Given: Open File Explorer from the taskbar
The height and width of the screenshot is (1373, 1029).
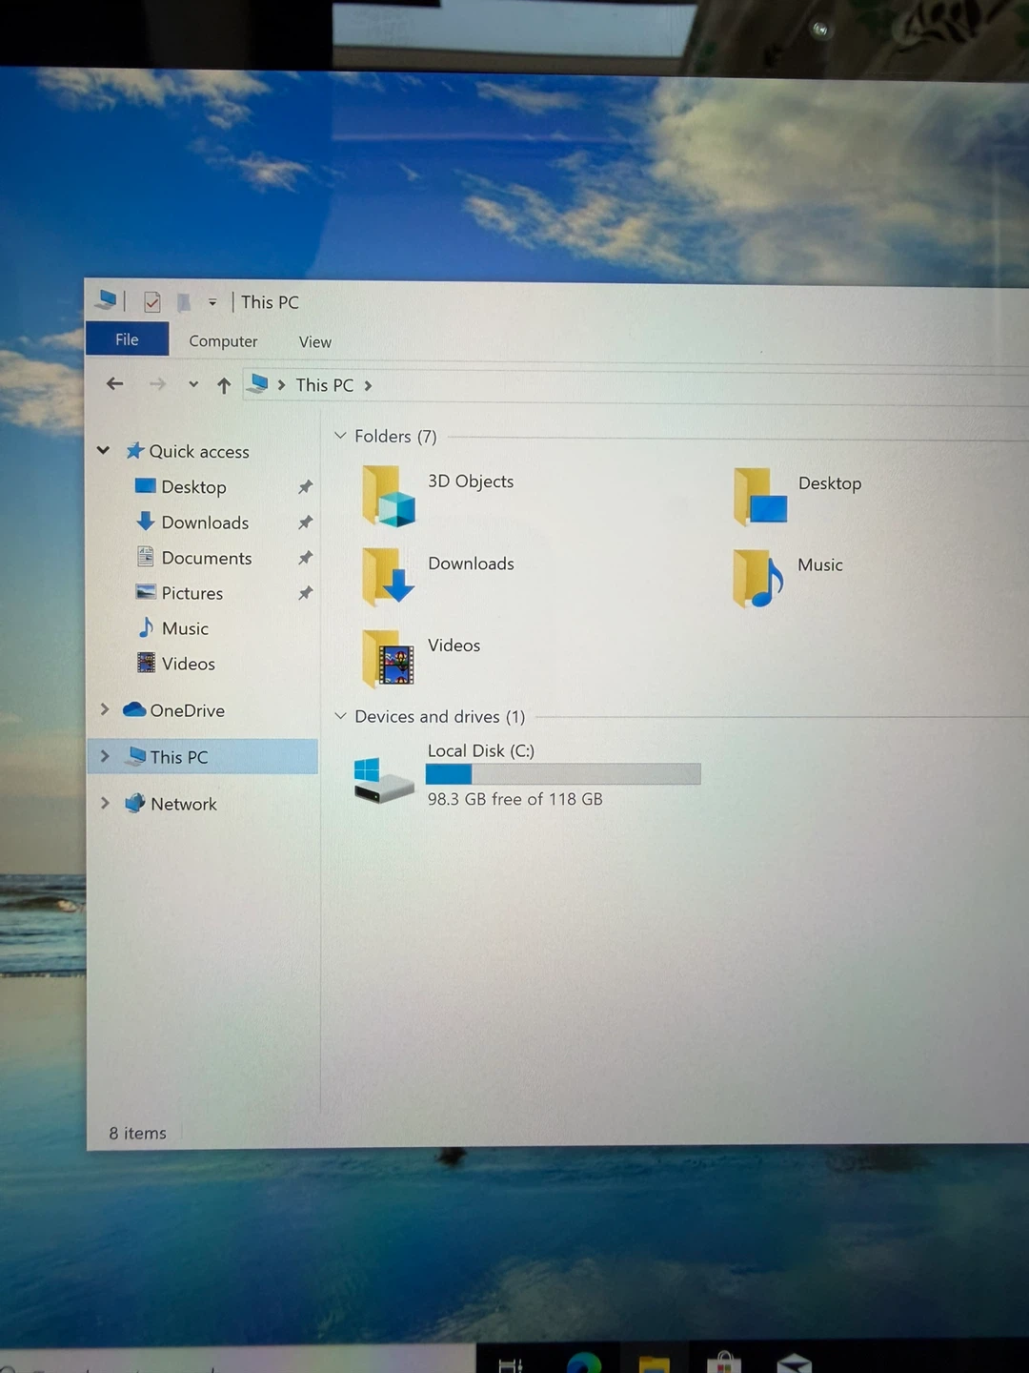Looking at the screenshot, I should pos(654,1363).
